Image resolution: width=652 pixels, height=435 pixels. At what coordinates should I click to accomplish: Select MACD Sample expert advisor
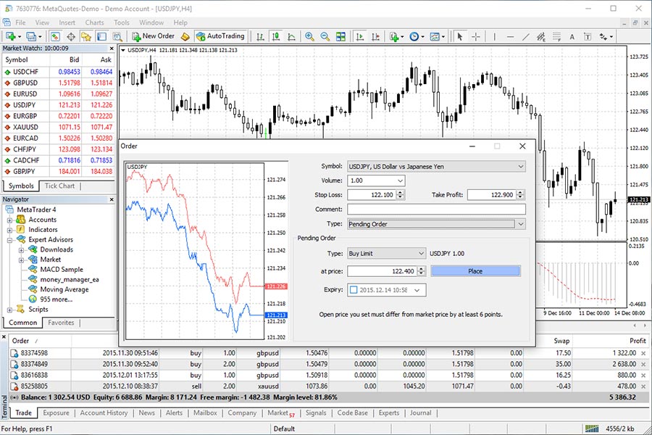pos(61,270)
